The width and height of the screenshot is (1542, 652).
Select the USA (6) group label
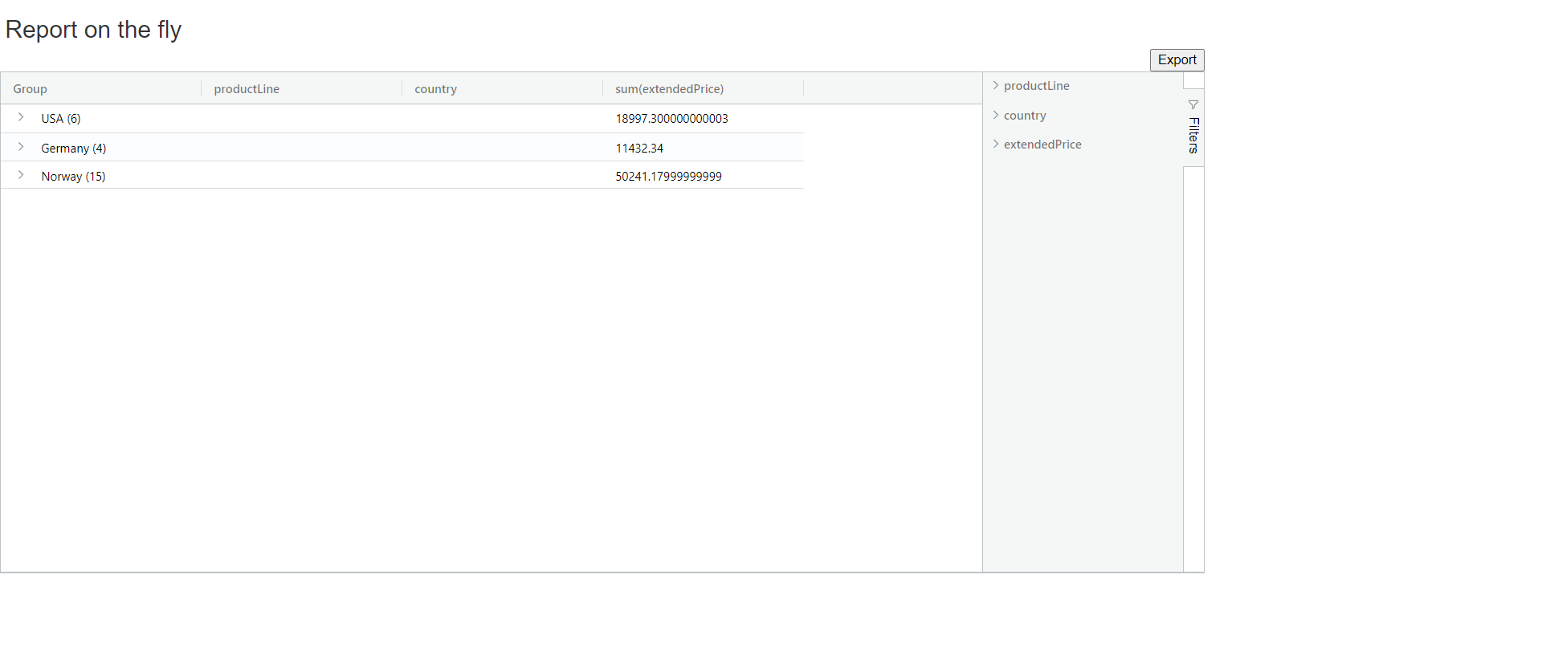61,119
